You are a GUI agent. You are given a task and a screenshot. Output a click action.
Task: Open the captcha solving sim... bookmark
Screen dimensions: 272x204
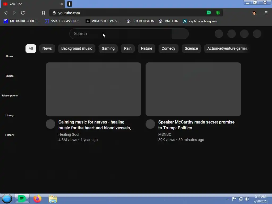(201, 21)
